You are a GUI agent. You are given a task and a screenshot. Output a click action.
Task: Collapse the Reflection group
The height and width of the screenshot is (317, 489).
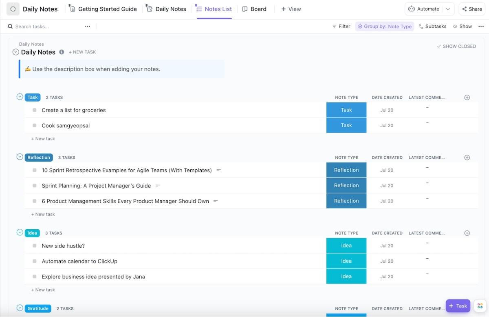tap(20, 157)
